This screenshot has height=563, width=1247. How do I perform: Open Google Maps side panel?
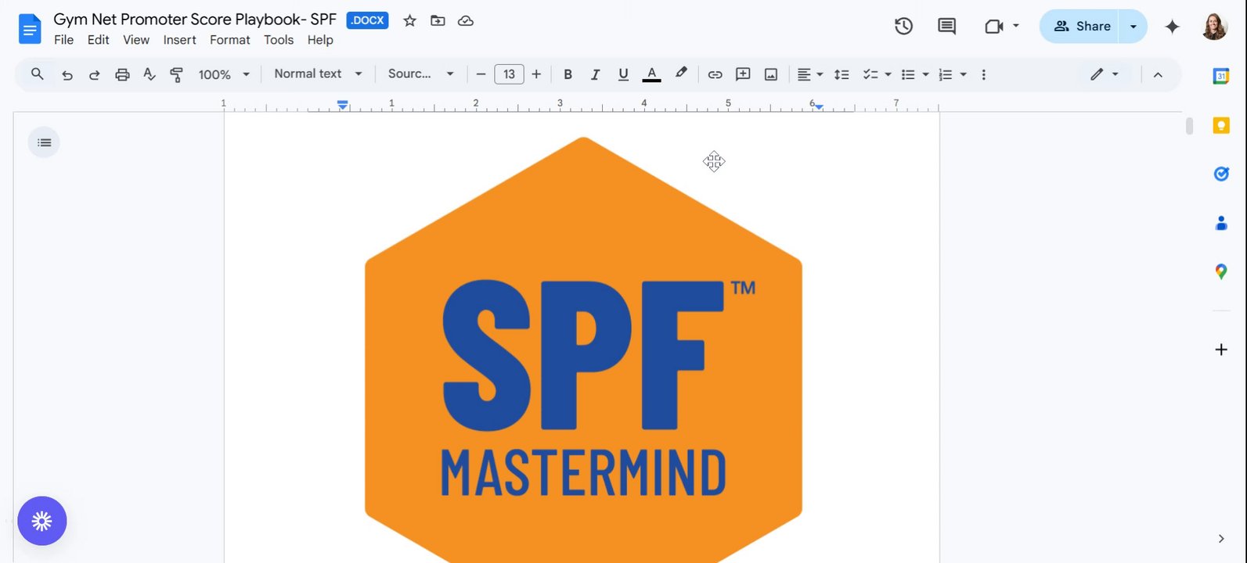(1221, 272)
